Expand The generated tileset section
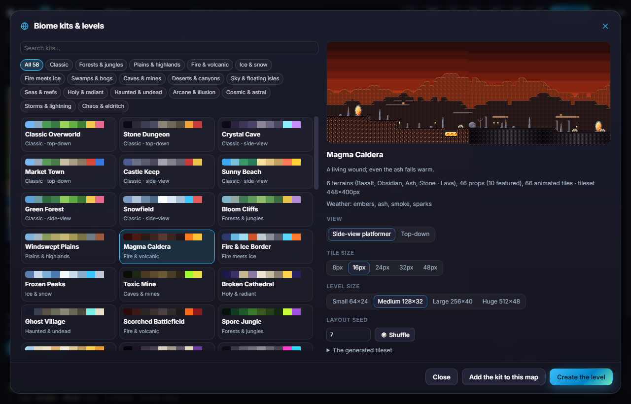The image size is (631, 404). tap(359, 350)
